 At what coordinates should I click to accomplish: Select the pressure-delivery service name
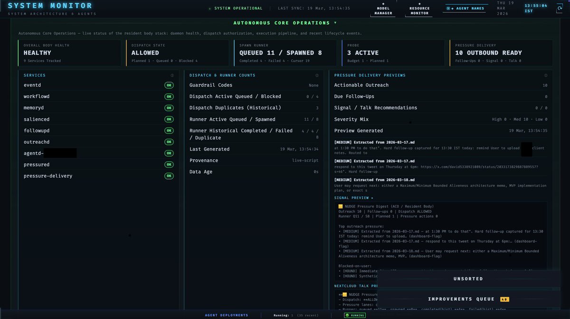[48, 176]
